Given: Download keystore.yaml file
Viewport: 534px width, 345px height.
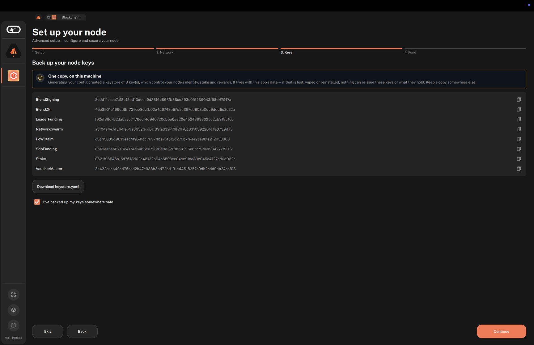Looking at the screenshot, I should coord(58,187).
